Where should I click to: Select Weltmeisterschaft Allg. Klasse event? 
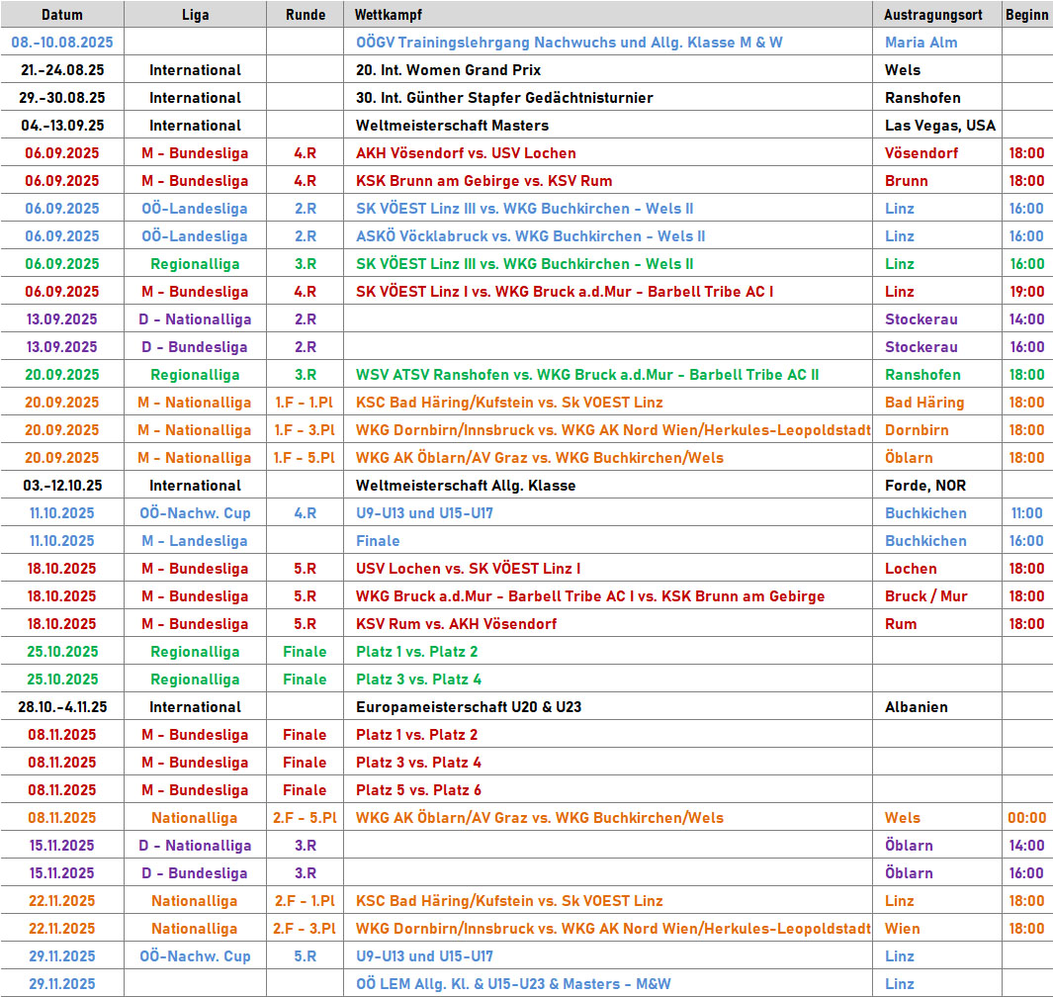point(466,485)
